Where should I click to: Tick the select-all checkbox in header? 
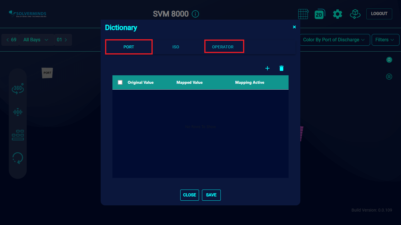[120, 82]
